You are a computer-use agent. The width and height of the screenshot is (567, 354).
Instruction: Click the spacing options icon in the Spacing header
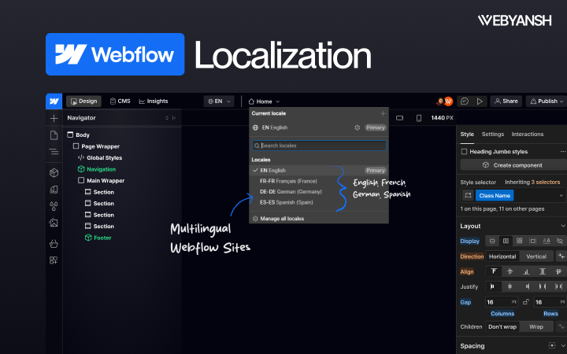552,345
